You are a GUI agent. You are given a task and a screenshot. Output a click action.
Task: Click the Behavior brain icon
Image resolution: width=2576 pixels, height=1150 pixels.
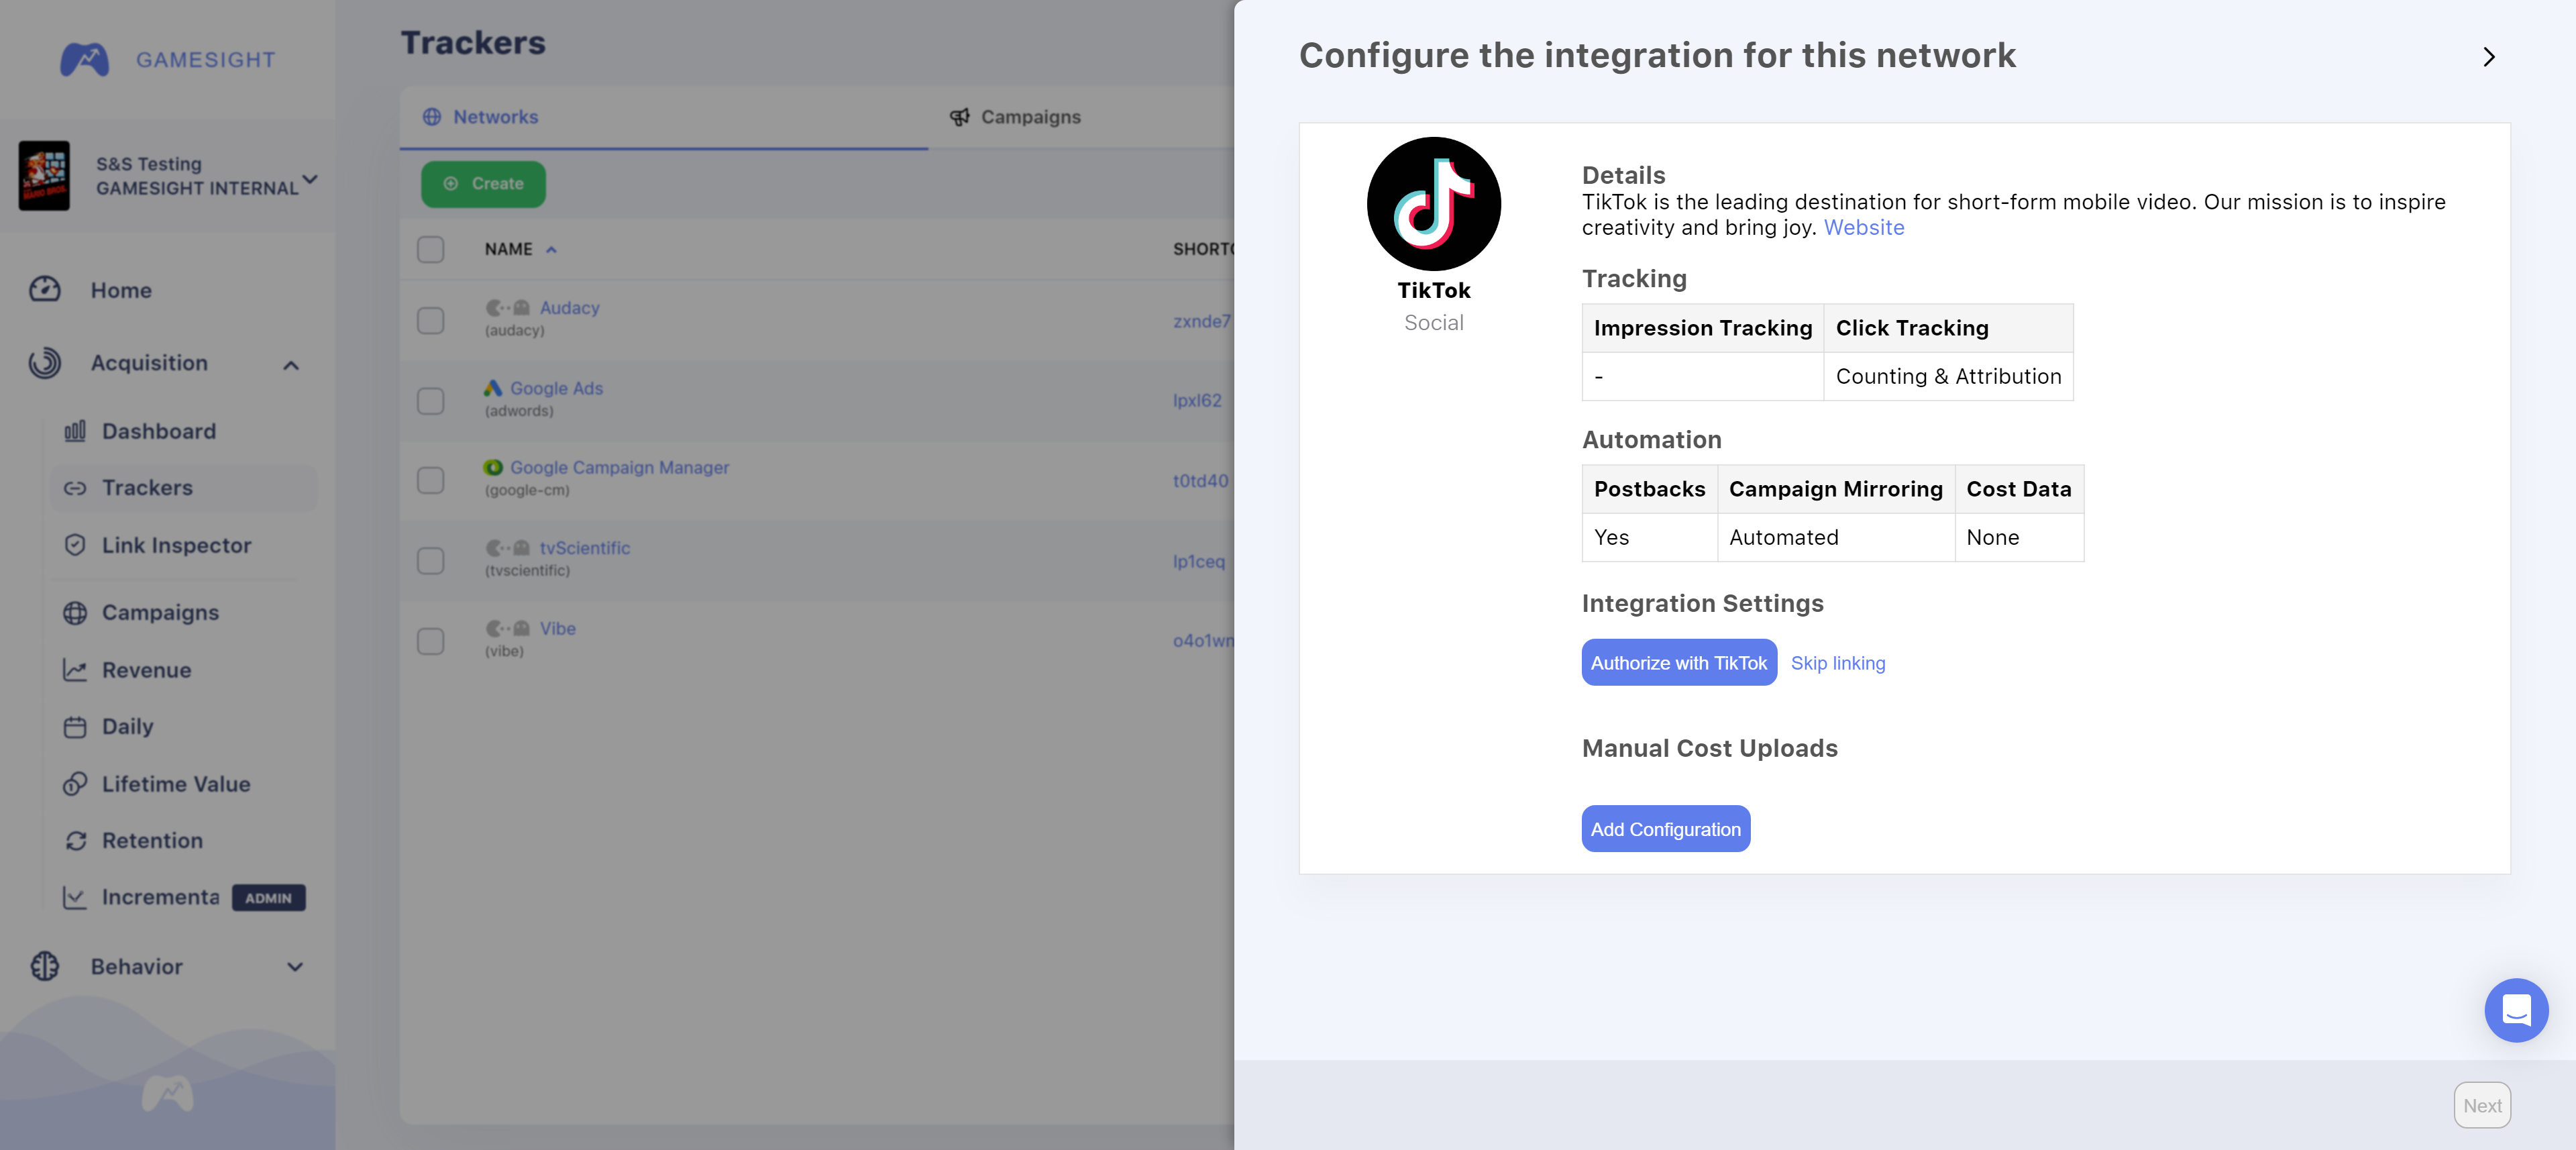[x=45, y=966]
